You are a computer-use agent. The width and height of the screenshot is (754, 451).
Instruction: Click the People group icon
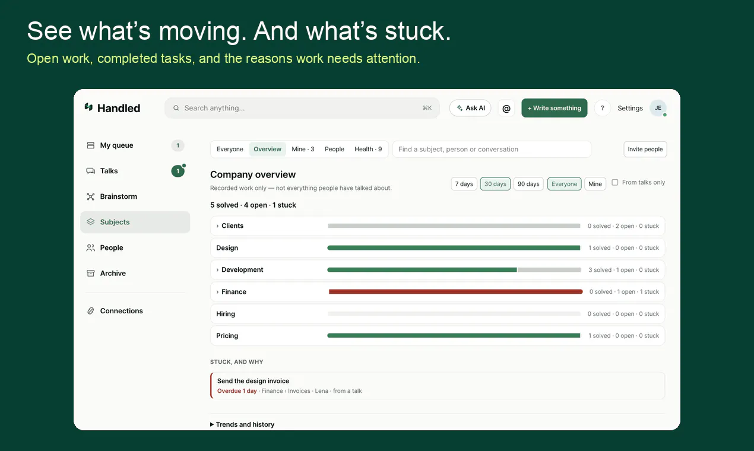pos(91,247)
